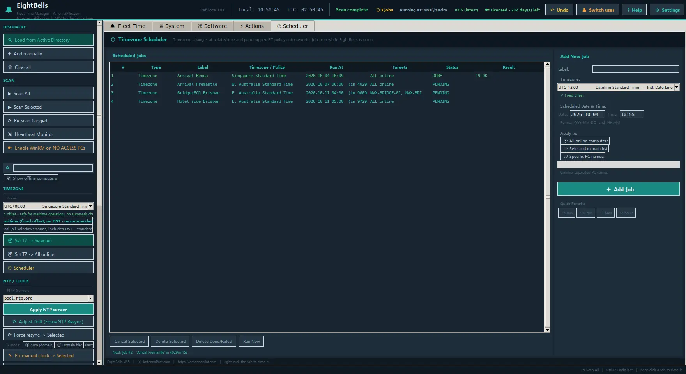
Task: Apply the +1 hour quick preset
Action: (x=605, y=213)
